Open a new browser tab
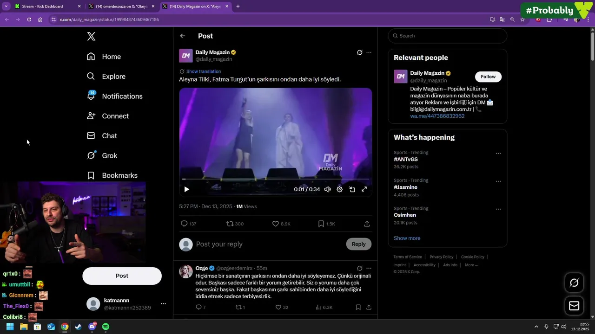Screen dimensions: 595x334 [238, 6]
